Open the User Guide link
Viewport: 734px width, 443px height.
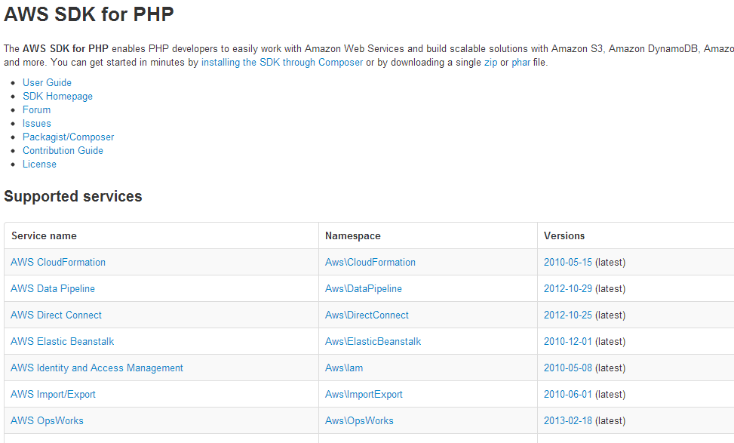click(x=47, y=82)
